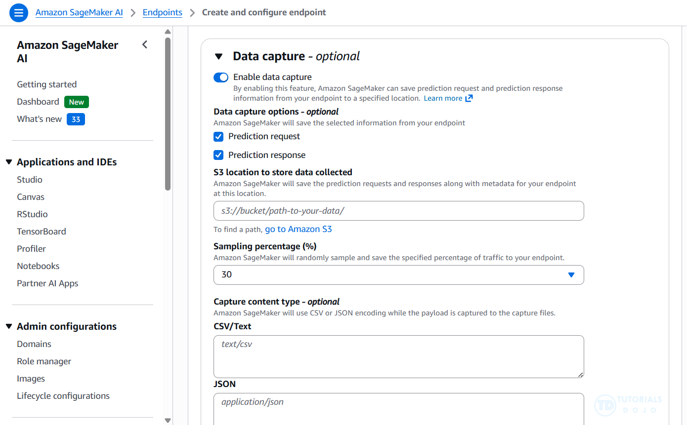Open the Sampling percentage dropdown

coord(398,275)
